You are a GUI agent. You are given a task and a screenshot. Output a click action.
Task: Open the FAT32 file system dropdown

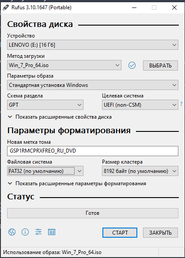(x=45, y=171)
